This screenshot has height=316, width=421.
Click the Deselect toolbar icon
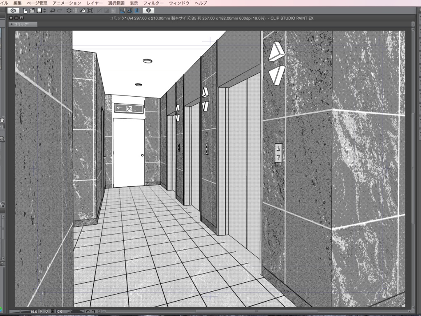point(99,10)
